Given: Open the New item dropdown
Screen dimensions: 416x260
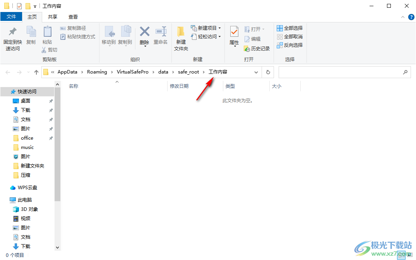Looking at the screenshot, I should click(206, 28).
